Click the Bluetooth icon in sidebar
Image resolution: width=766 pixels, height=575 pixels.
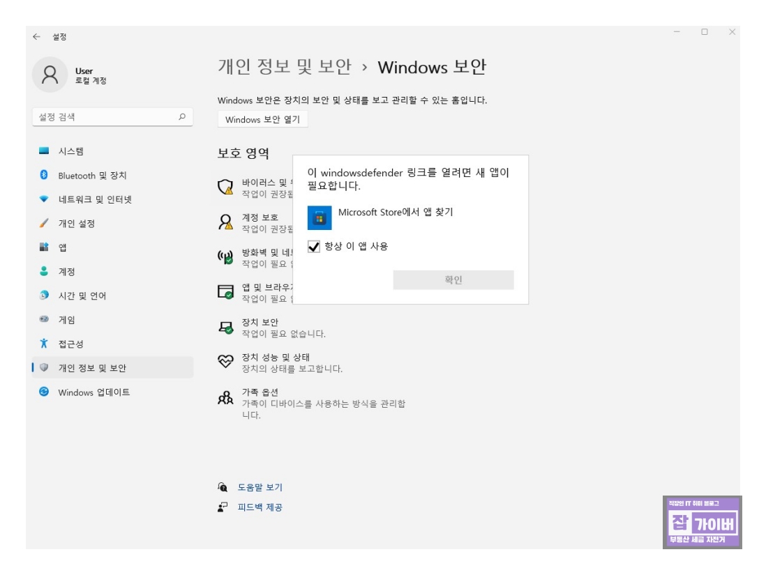(x=44, y=175)
